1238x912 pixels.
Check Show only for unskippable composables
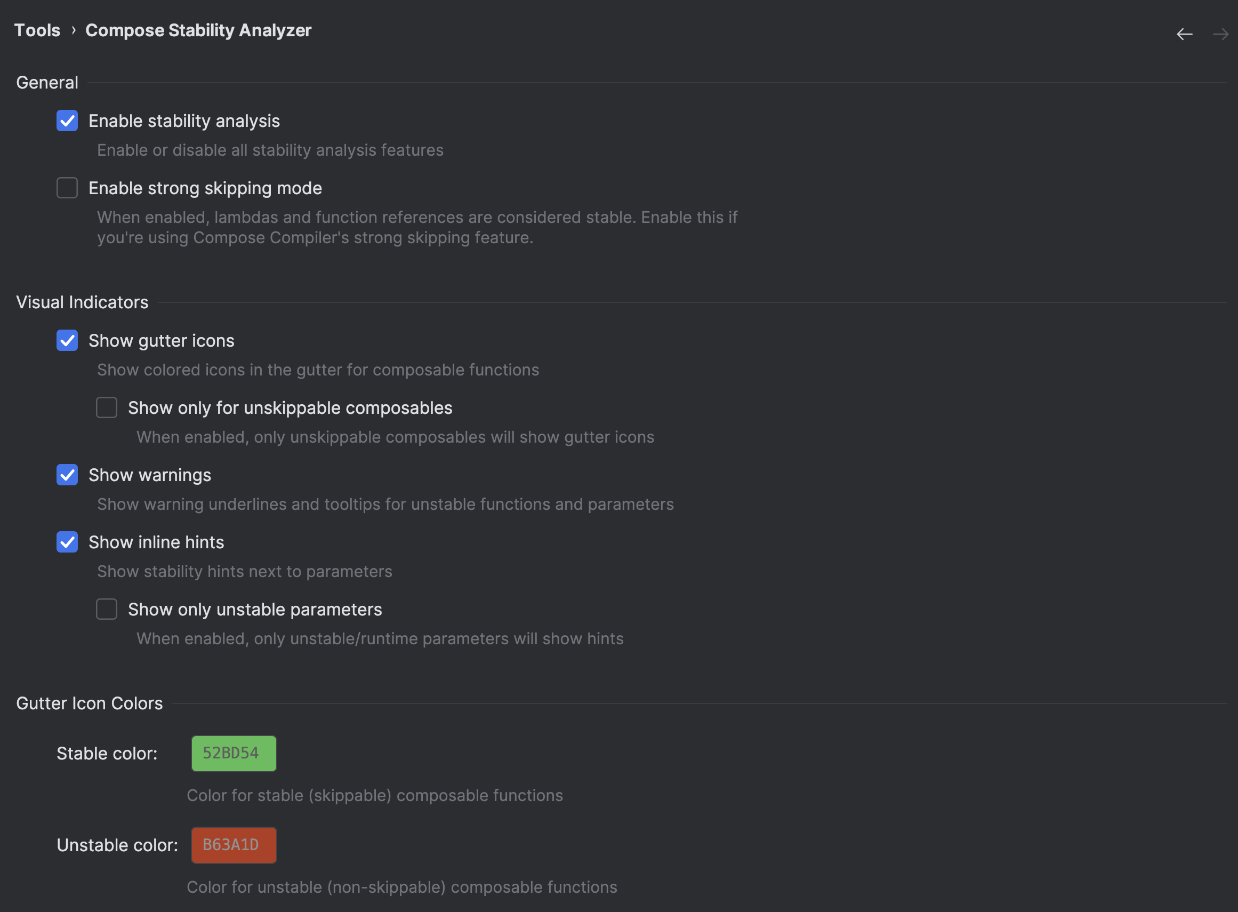pos(107,408)
